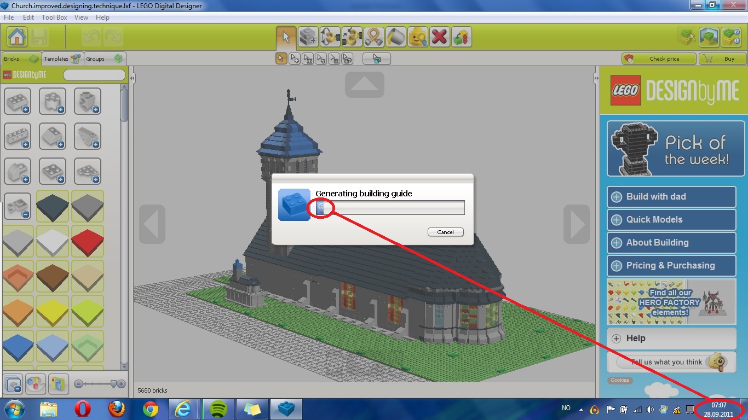748x420 pixels.
Task: Expand the Quick Models section
Action: (x=671, y=220)
